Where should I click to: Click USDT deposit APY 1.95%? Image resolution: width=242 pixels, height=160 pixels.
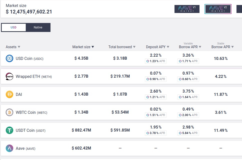click(156, 127)
